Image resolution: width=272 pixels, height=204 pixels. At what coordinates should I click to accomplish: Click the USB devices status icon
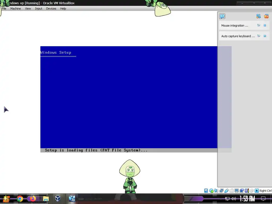coord(226,191)
